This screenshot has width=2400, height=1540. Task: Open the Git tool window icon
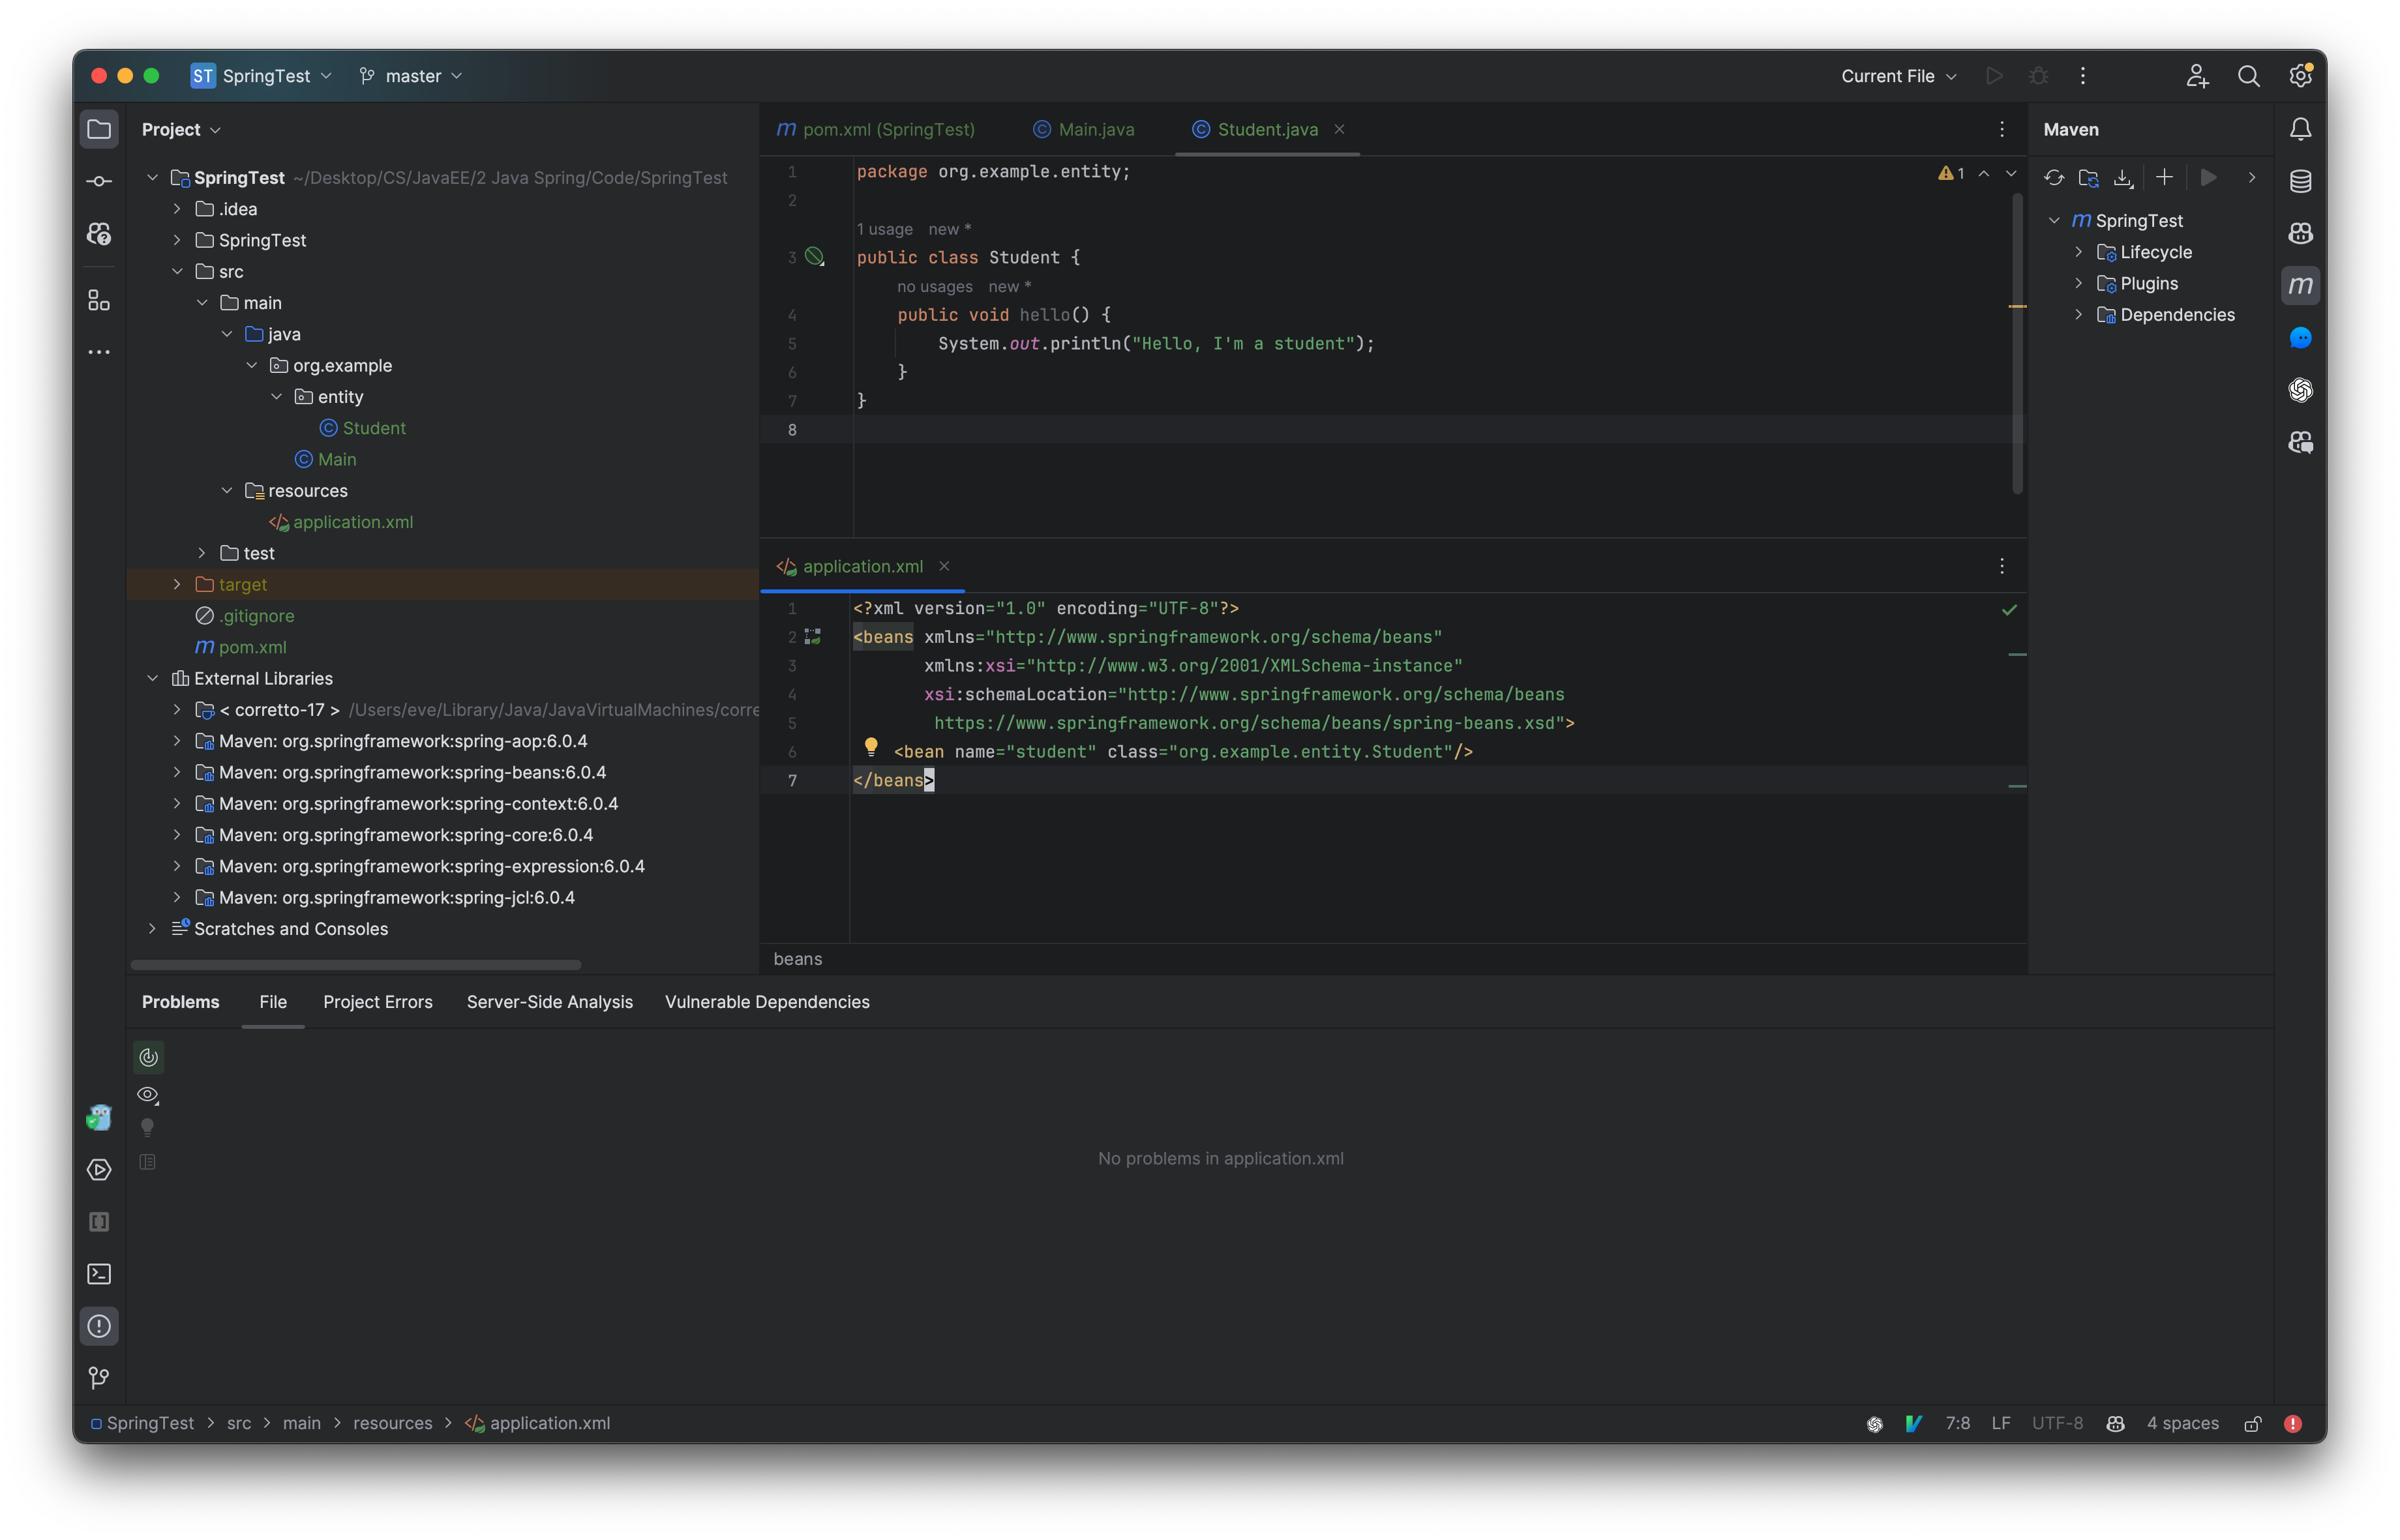99,1378
